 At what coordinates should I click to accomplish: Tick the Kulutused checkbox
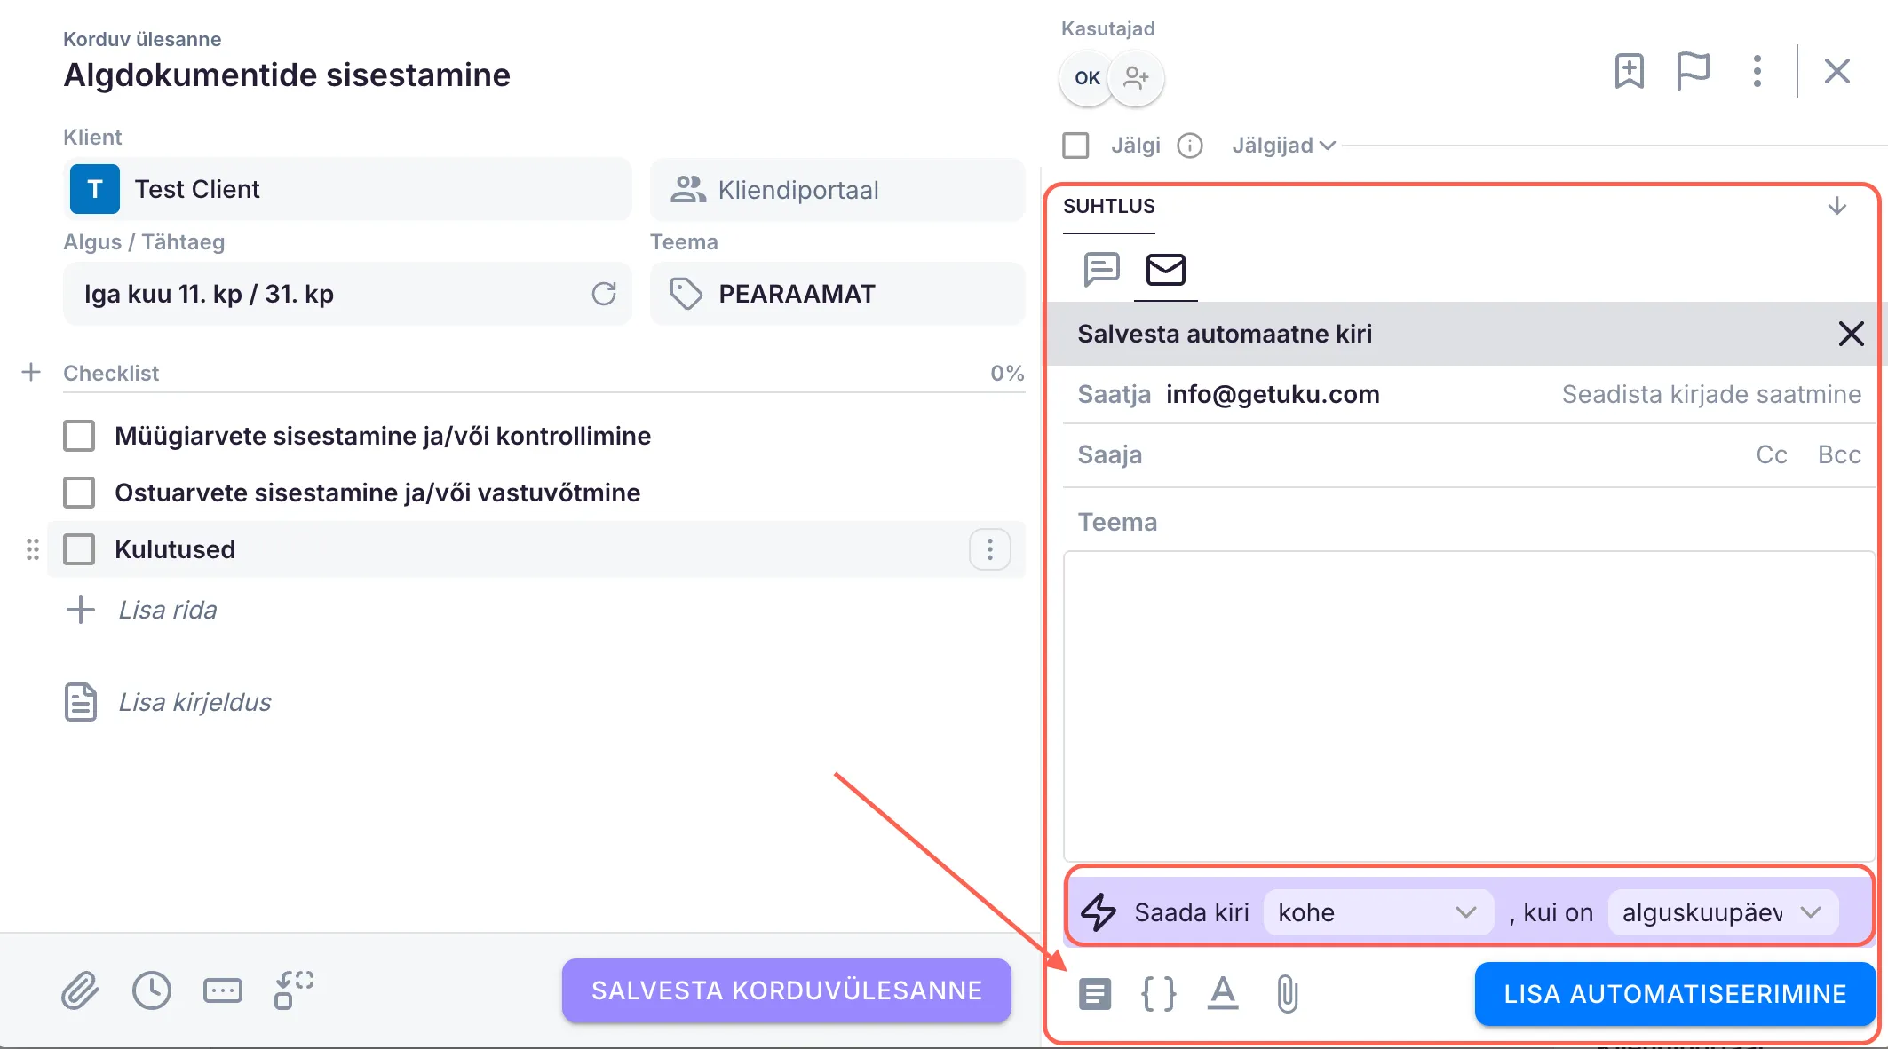pyautogui.click(x=79, y=549)
